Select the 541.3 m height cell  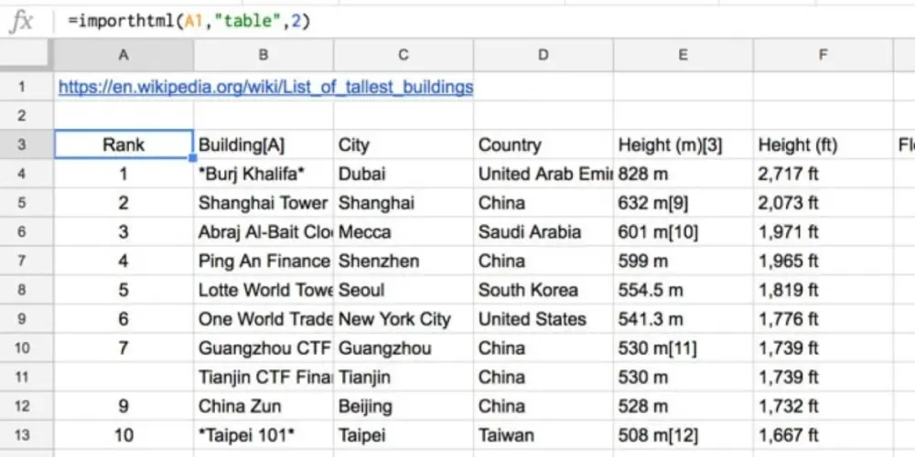(x=683, y=320)
